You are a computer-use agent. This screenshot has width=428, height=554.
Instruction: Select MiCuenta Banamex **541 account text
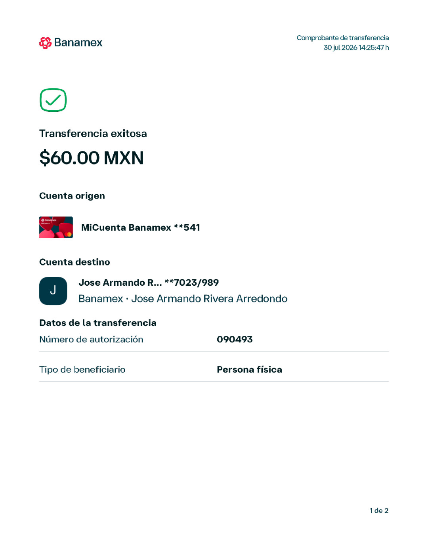(x=141, y=227)
